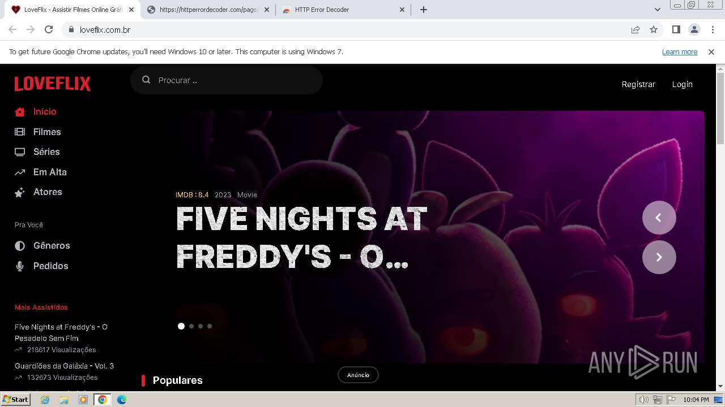The image size is (725, 407).
Task: Open a new browser tab
Action: [x=424, y=10]
